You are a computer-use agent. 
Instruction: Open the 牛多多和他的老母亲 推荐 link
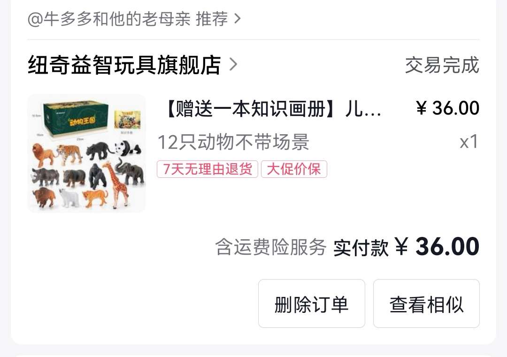[128, 19]
